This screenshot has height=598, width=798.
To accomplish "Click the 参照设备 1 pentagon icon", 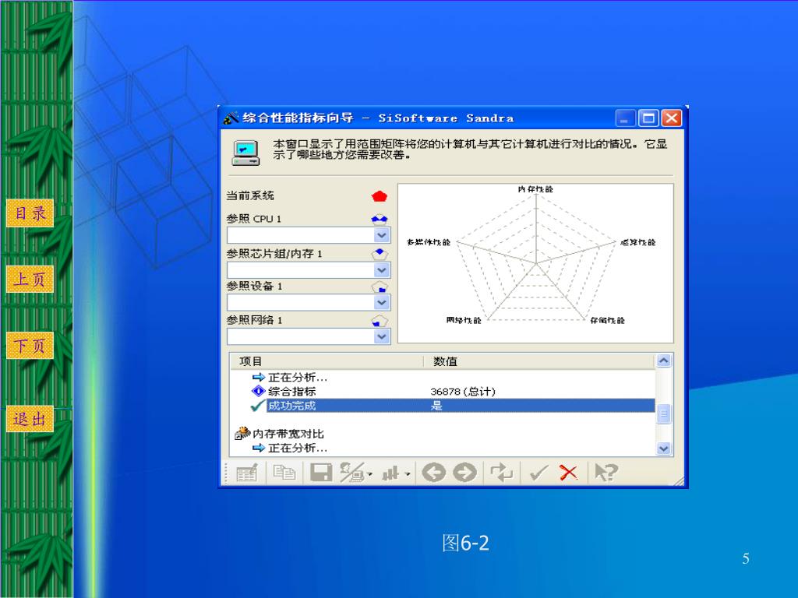I will point(380,287).
